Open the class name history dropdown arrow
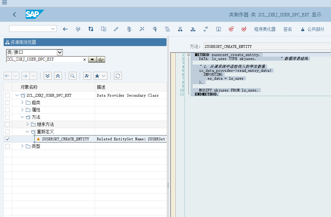 [x=92, y=60]
